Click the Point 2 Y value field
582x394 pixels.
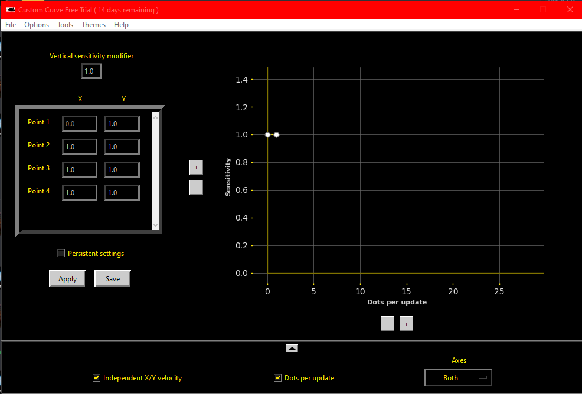pyautogui.click(x=122, y=146)
